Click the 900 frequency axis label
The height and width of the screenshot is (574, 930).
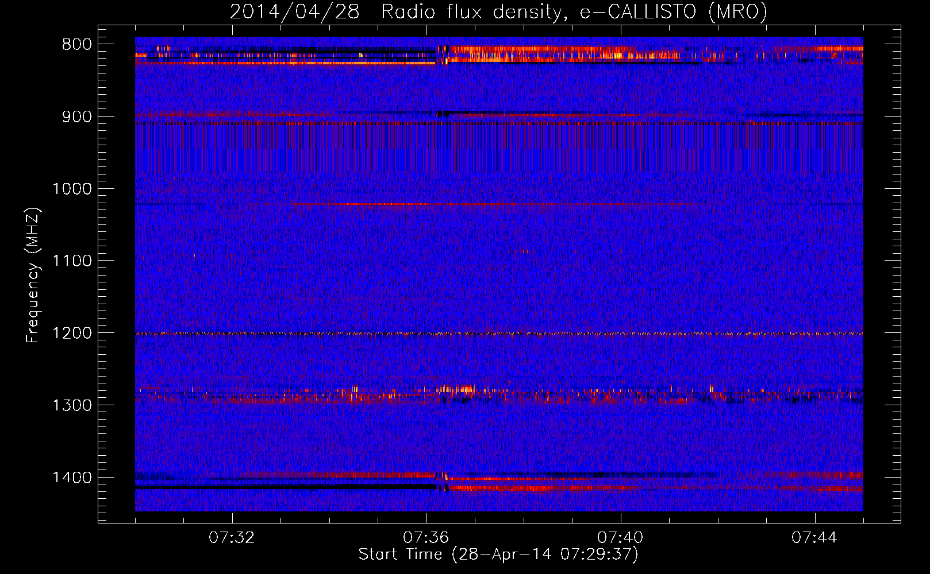point(76,117)
